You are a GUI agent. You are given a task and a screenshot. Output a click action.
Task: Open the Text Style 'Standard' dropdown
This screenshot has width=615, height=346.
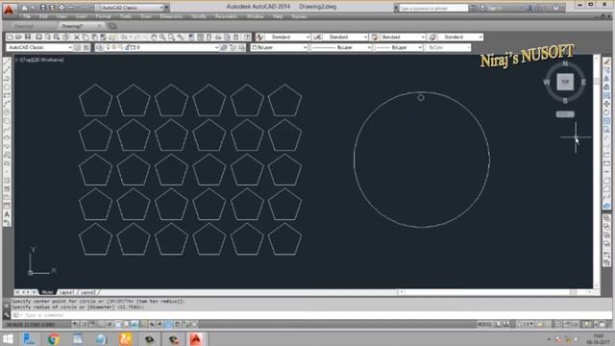click(x=288, y=37)
